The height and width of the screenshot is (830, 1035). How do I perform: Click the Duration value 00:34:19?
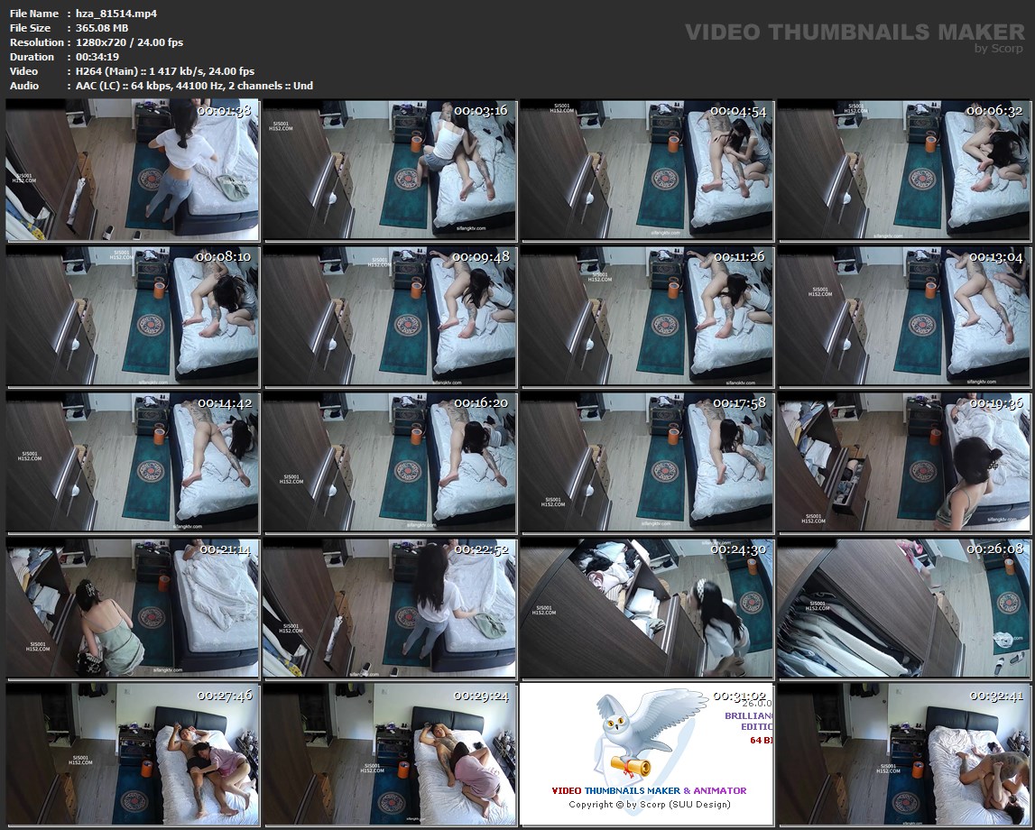tap(91, 57)
